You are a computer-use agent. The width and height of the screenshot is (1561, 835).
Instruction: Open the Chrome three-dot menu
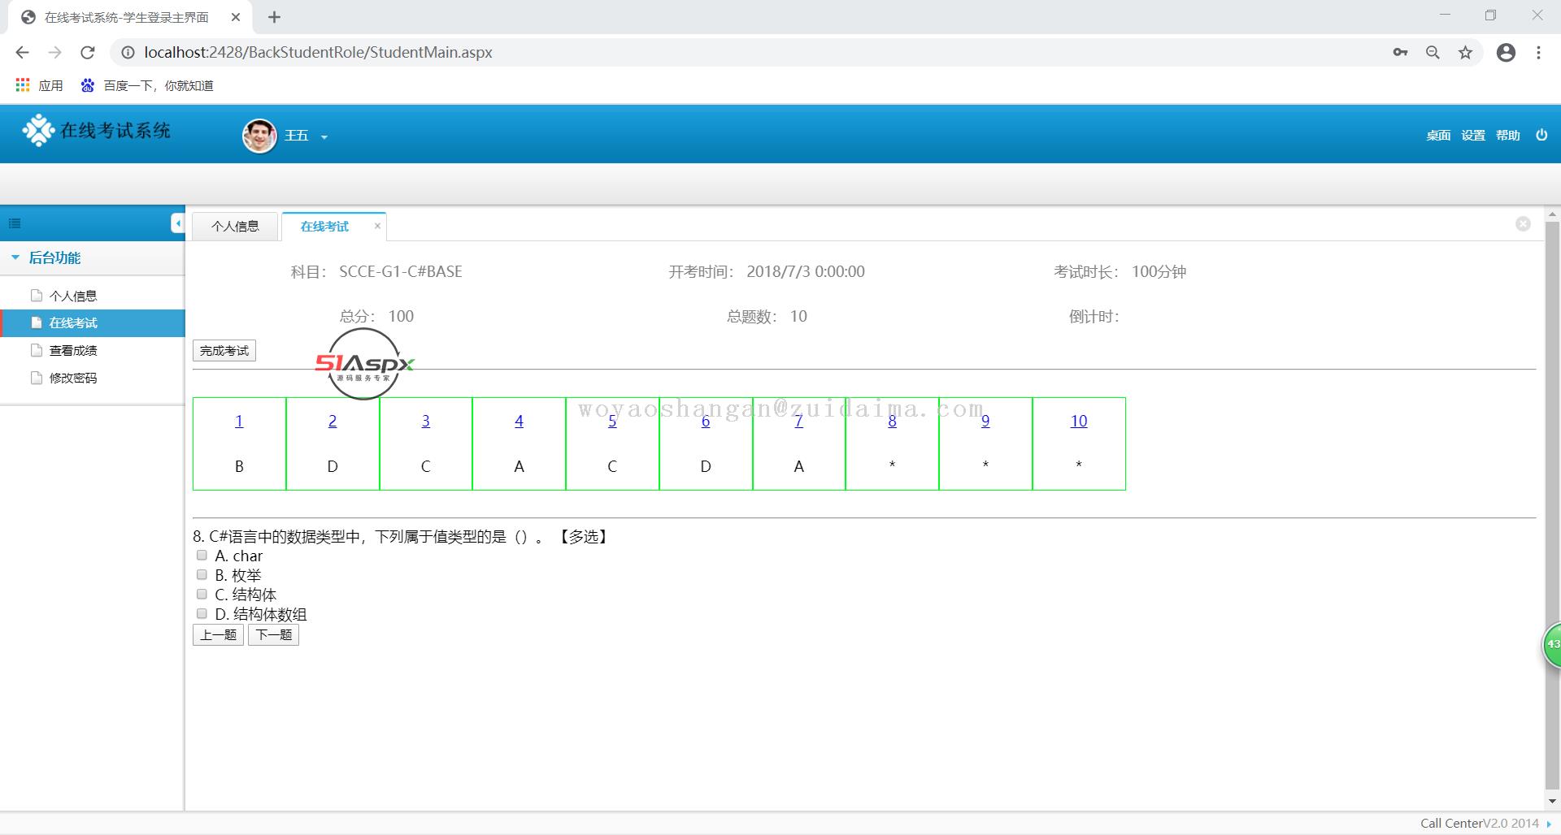[1538, 52]
